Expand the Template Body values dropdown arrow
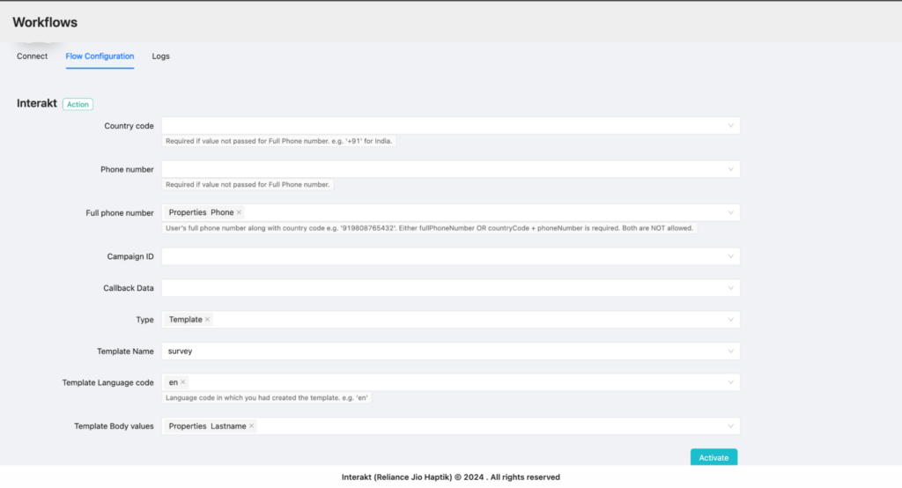902x488 pixels. click(x=730, y=425)
